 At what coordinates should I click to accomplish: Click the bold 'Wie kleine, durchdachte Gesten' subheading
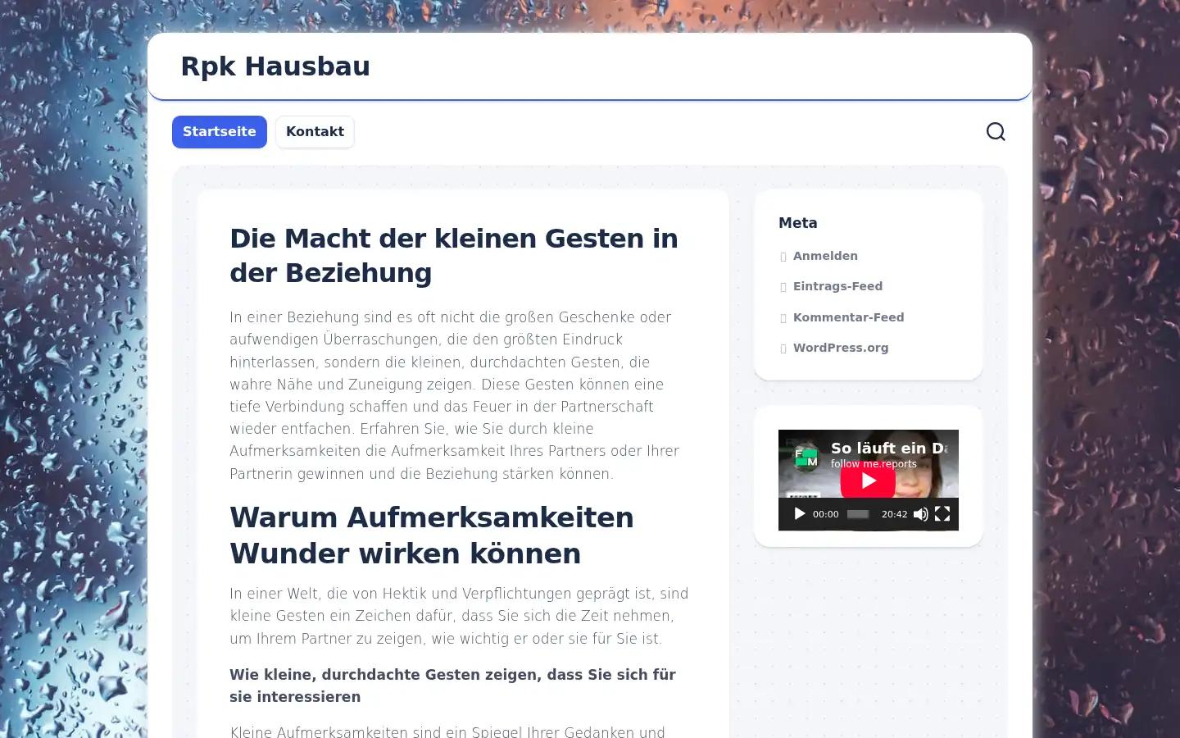coord(452,686)
